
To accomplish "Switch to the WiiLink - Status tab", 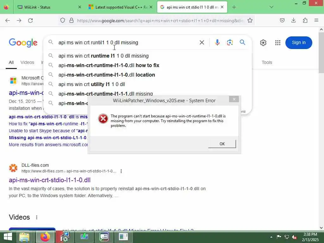I will coord(49,7).
